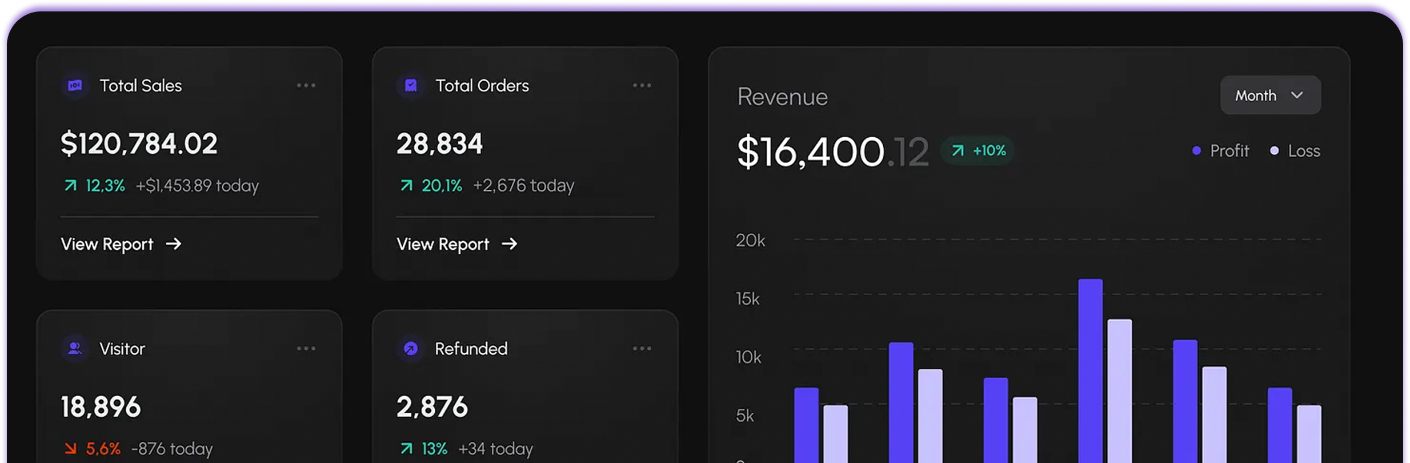The image size is (1410, 463).
Task: Open the Visitor card options menu
Action: click(306, 349)
